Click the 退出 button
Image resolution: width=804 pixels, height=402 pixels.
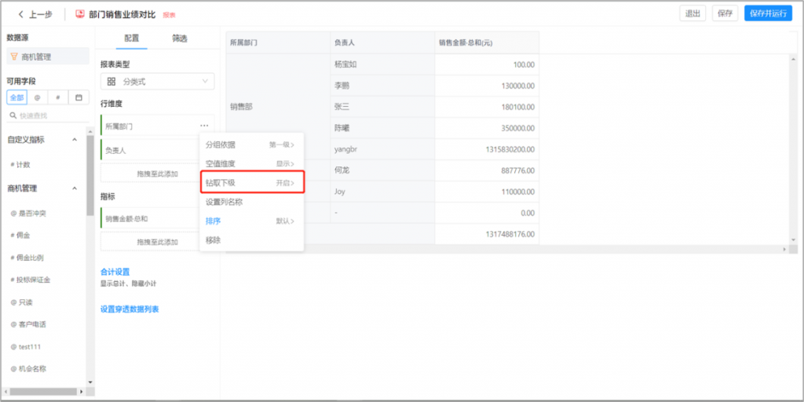[693, 13]
